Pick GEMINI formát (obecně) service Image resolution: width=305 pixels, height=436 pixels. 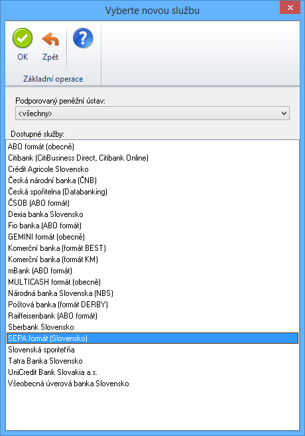point(152,237)
